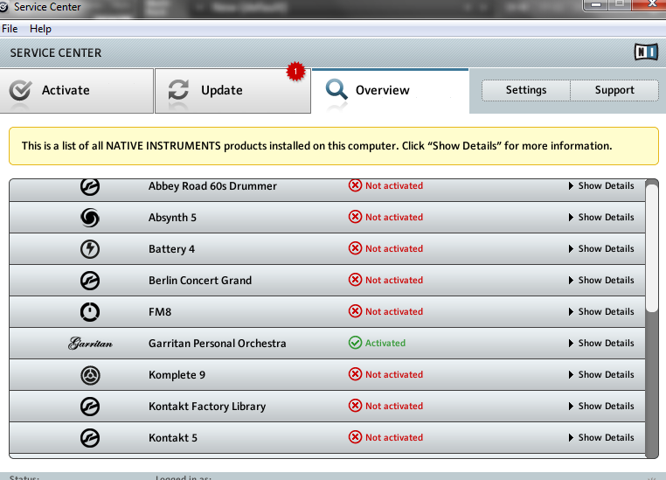This screenshot has height=480, width=666.
Task: Click the red X status icon for Kontakt 5
Action: (x=355, y=436)
